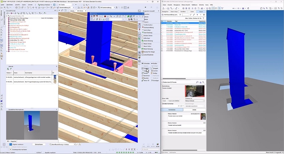Click the 3D snapshot preview thumbnail
Image resolution: width=284 pixels, height=154 pixels.
(x=32, y=125)
